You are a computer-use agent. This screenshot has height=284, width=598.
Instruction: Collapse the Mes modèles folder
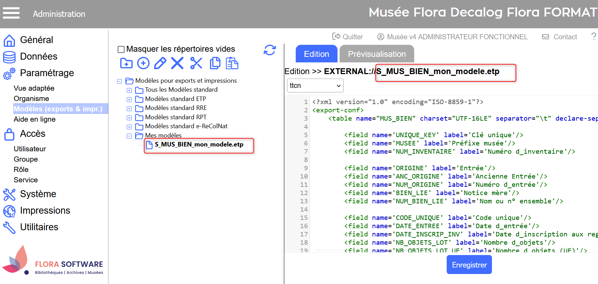129,136
